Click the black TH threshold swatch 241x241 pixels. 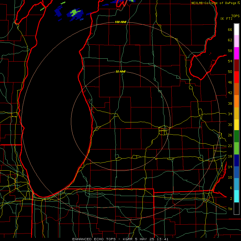[x=236, y=208]
